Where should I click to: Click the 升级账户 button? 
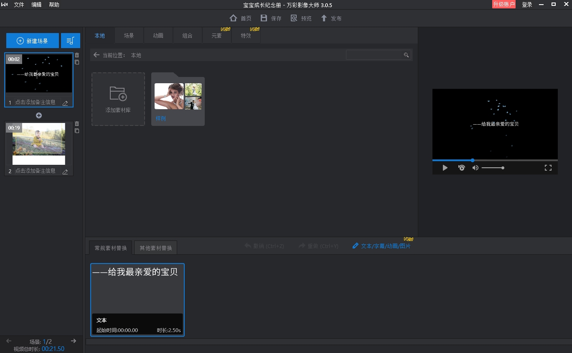pyautogui.click(x=503, y=5)
